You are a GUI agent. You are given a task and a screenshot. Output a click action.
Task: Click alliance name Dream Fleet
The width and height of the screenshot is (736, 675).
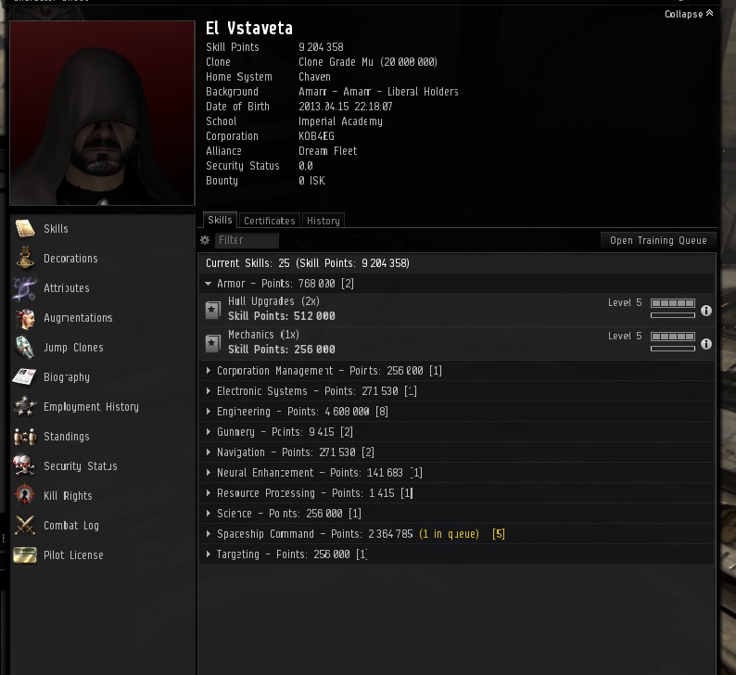click(327, 151)
